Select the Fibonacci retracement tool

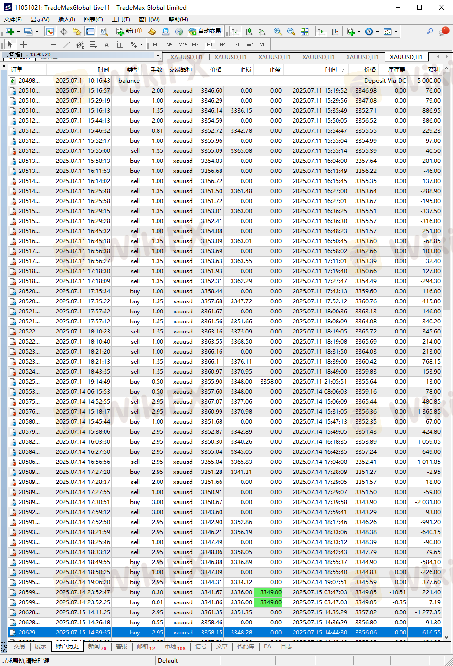click(x=94, y=44)
